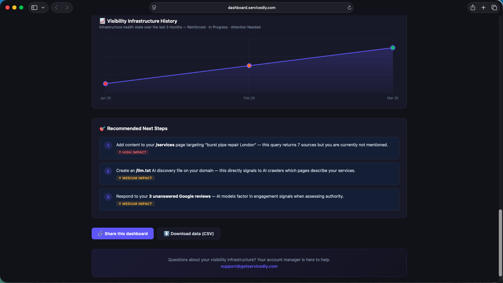Click the download icon in the CSV button
Viewport: 503px width, 283px height.
pyautogui.click(x=167, y=233)
